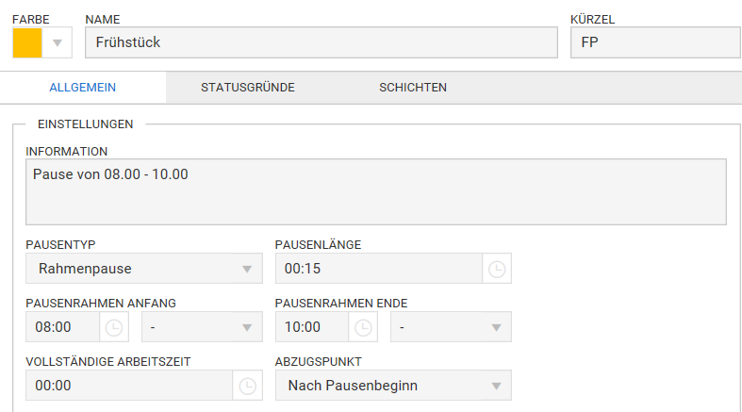Screen dimensions: 742x412
Task: Open the Abzugspunkt Nach Pausenbeginn dropdown
Action: [393, 386]
